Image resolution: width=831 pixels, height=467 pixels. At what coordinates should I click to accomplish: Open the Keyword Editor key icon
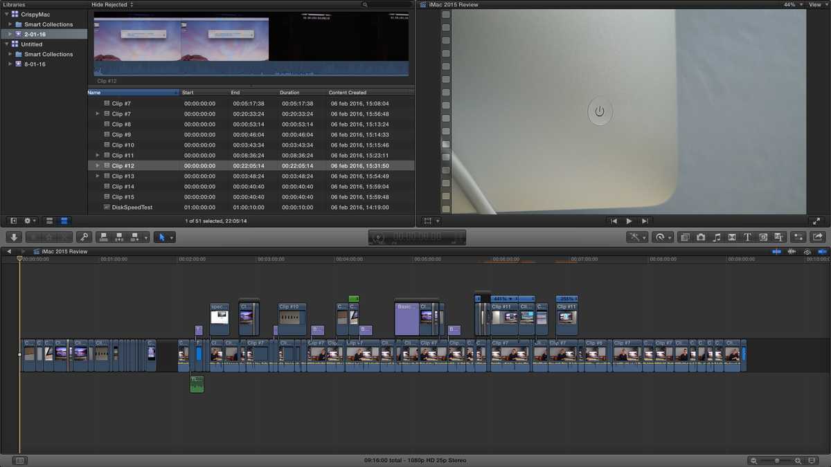pos(84,237)
